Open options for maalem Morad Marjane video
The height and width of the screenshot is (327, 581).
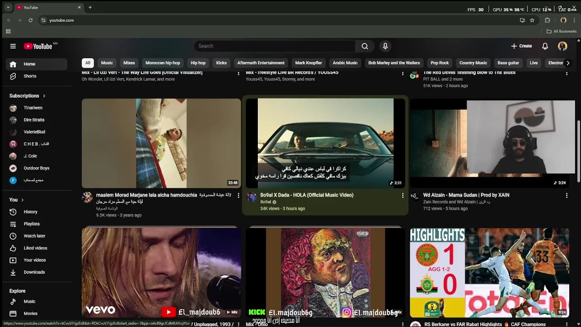coord(238,195)
